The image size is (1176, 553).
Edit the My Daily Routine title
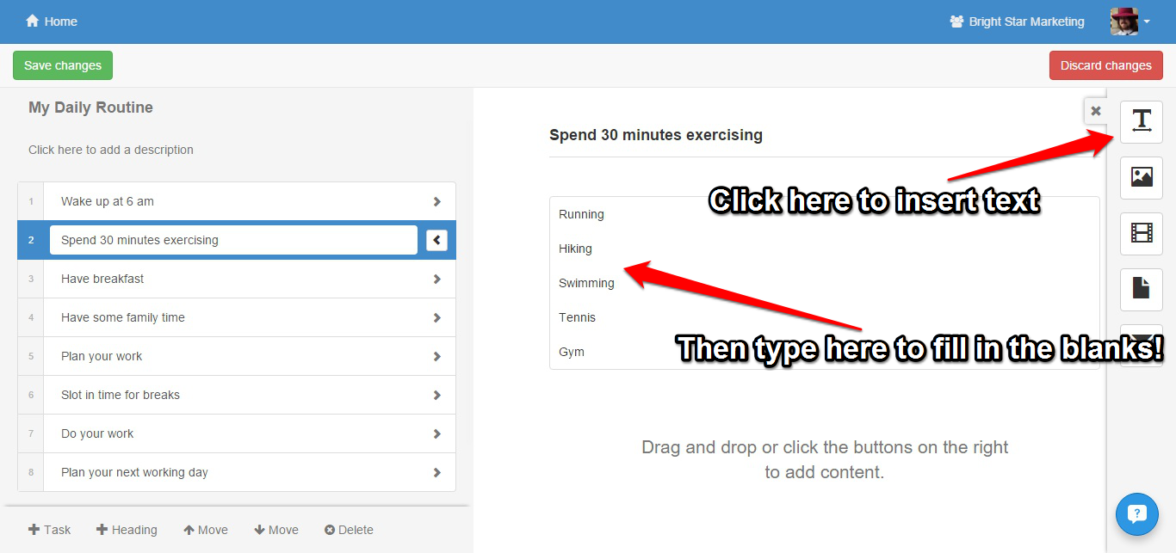[90, 108]
